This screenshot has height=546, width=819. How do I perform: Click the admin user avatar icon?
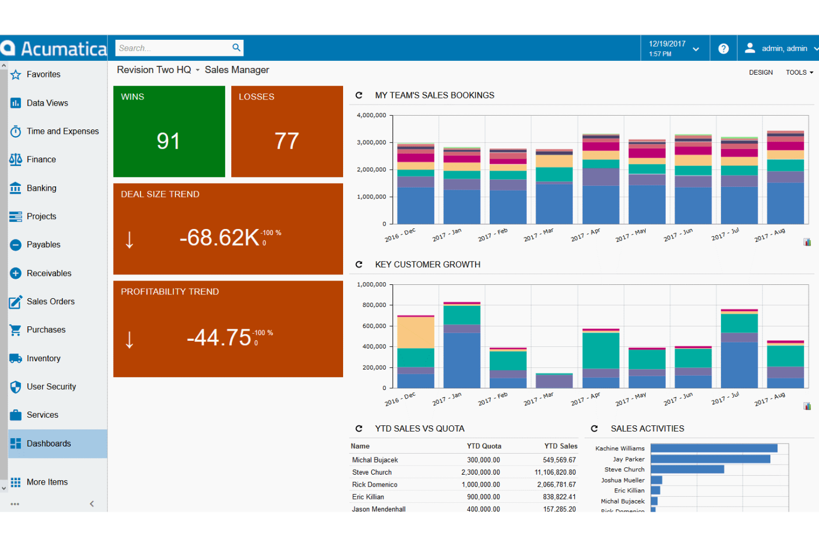tap(750, 48)
